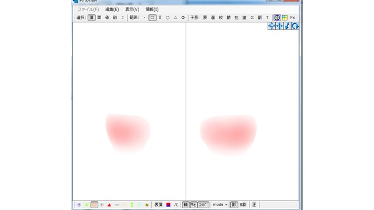374x210 pixels.
Task: Toggle joint selection mode J
Action: (x=123, y=17)
